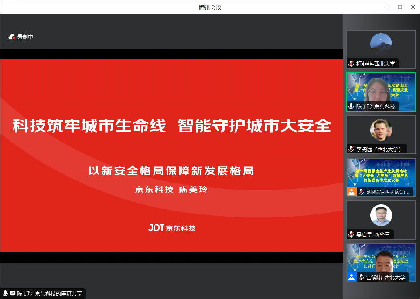The height and width of the screenshot is (299, 420).
Task: Click screen share icon in bottom-left status
Action: tap(12, 294)
